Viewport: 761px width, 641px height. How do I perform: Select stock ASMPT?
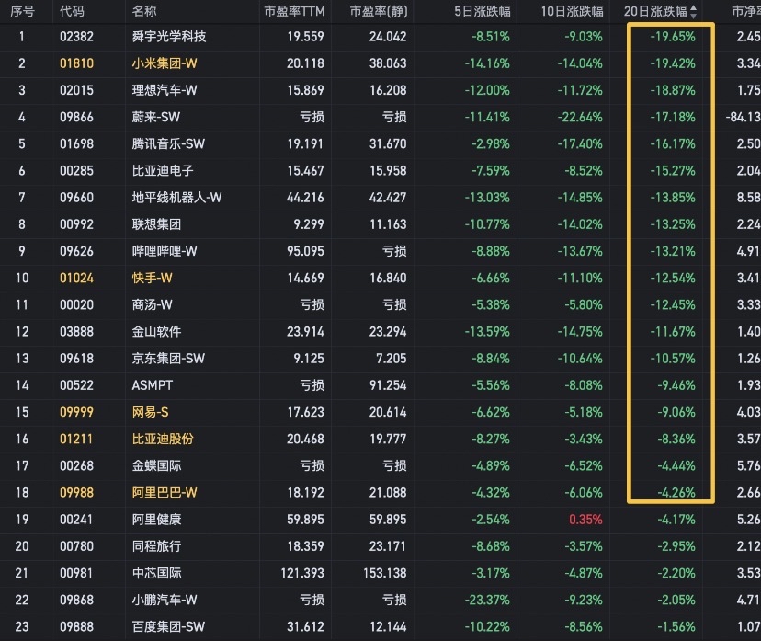tap(153, 385)
